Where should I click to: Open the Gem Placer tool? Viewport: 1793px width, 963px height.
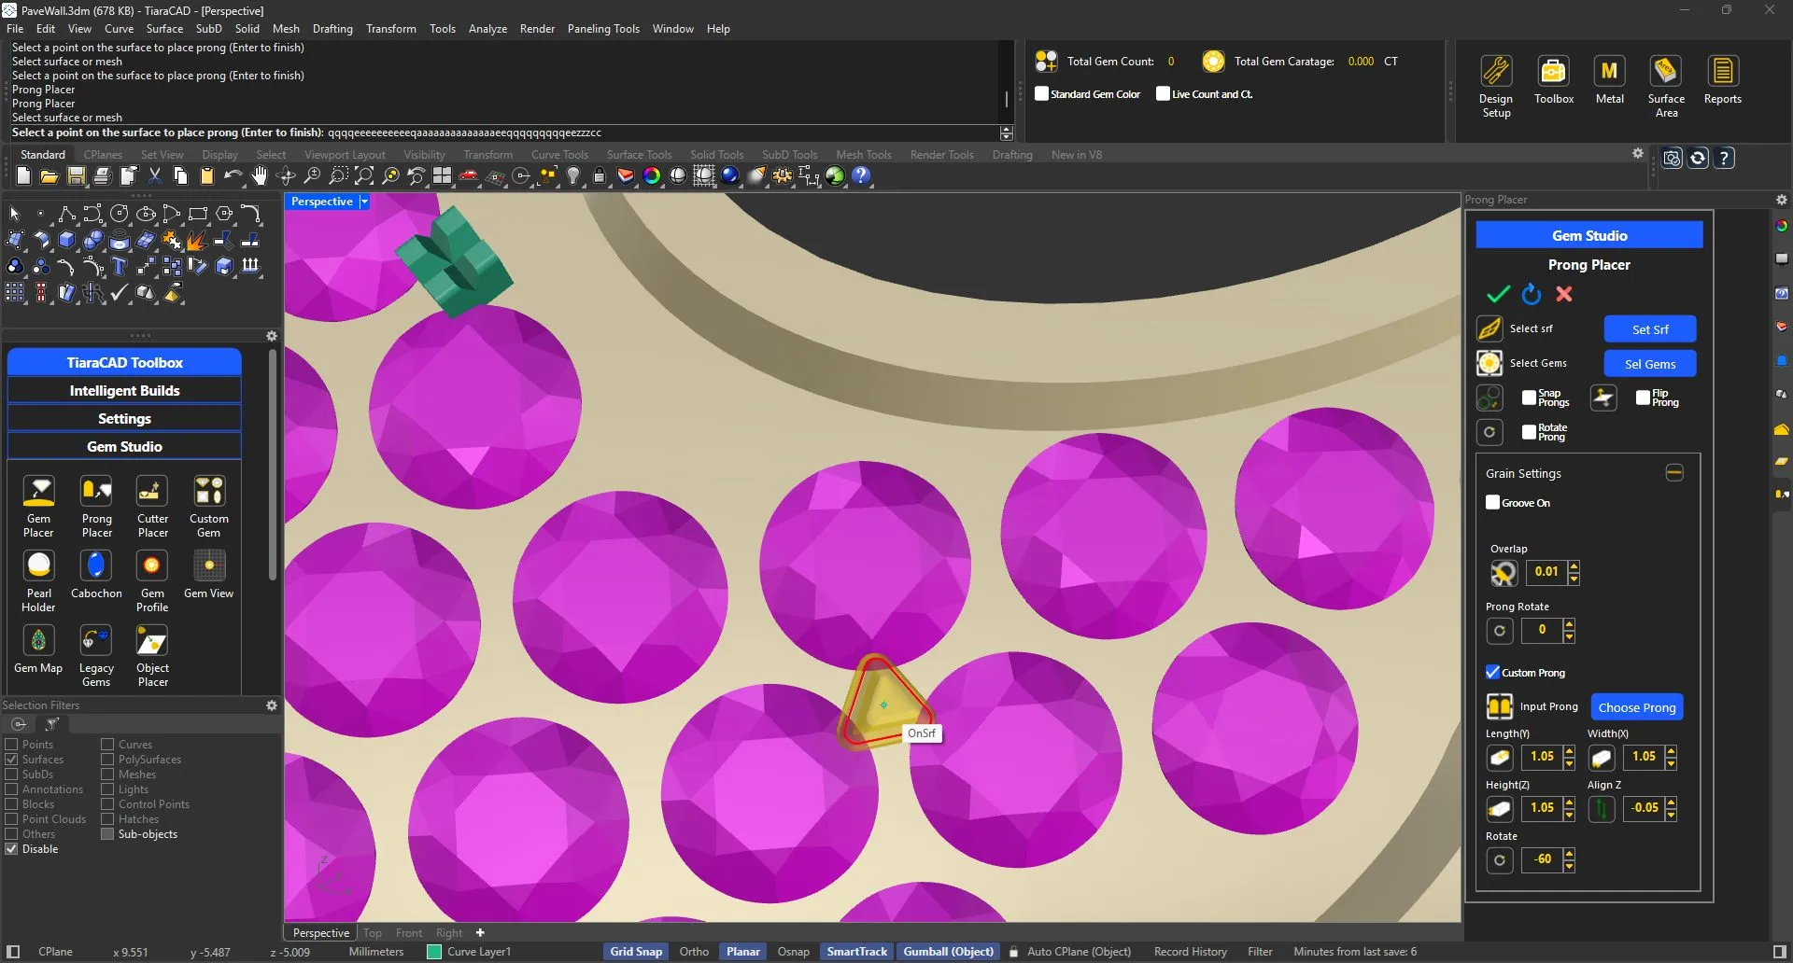point(38,492)
